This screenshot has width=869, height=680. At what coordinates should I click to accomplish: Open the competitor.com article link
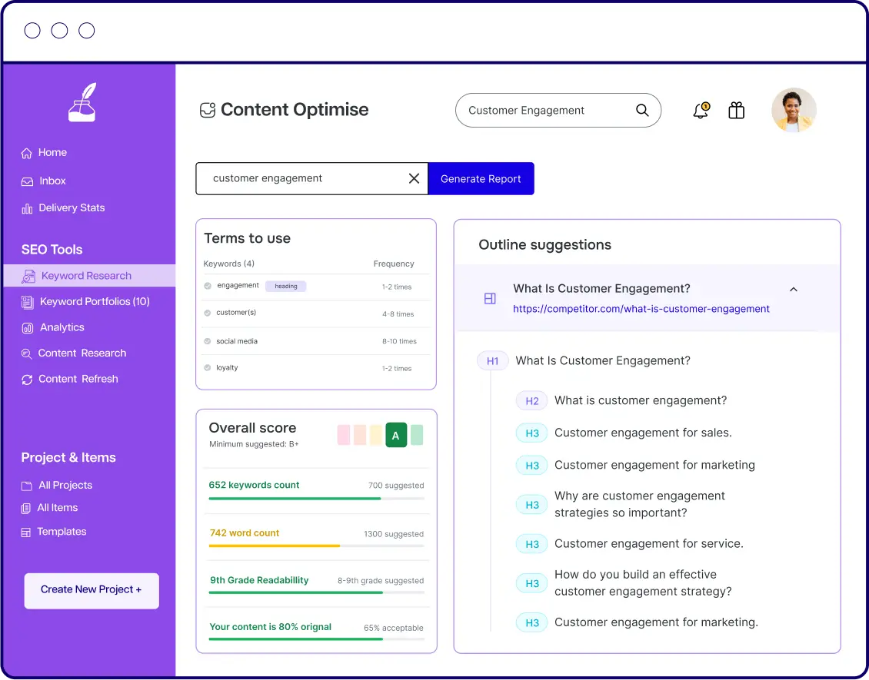tap(641, 308)
